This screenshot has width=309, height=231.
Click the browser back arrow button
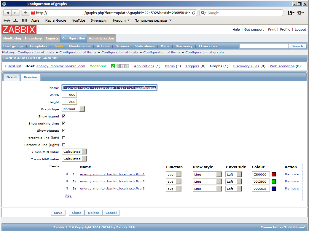pos(7,13)
